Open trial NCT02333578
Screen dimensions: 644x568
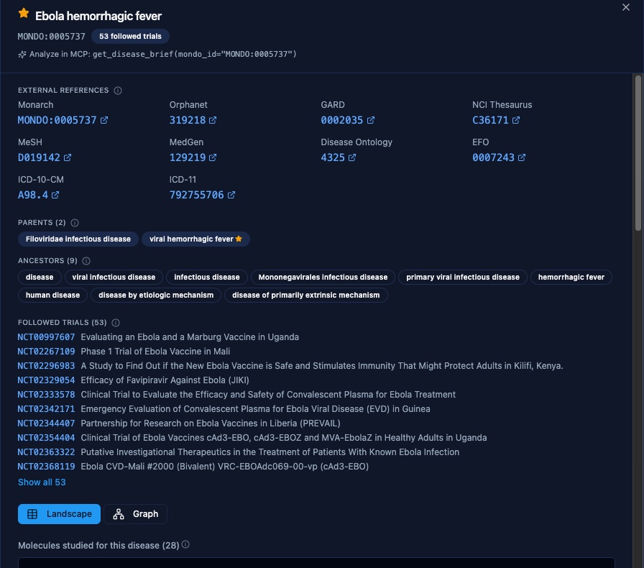(x=46, y=395)
